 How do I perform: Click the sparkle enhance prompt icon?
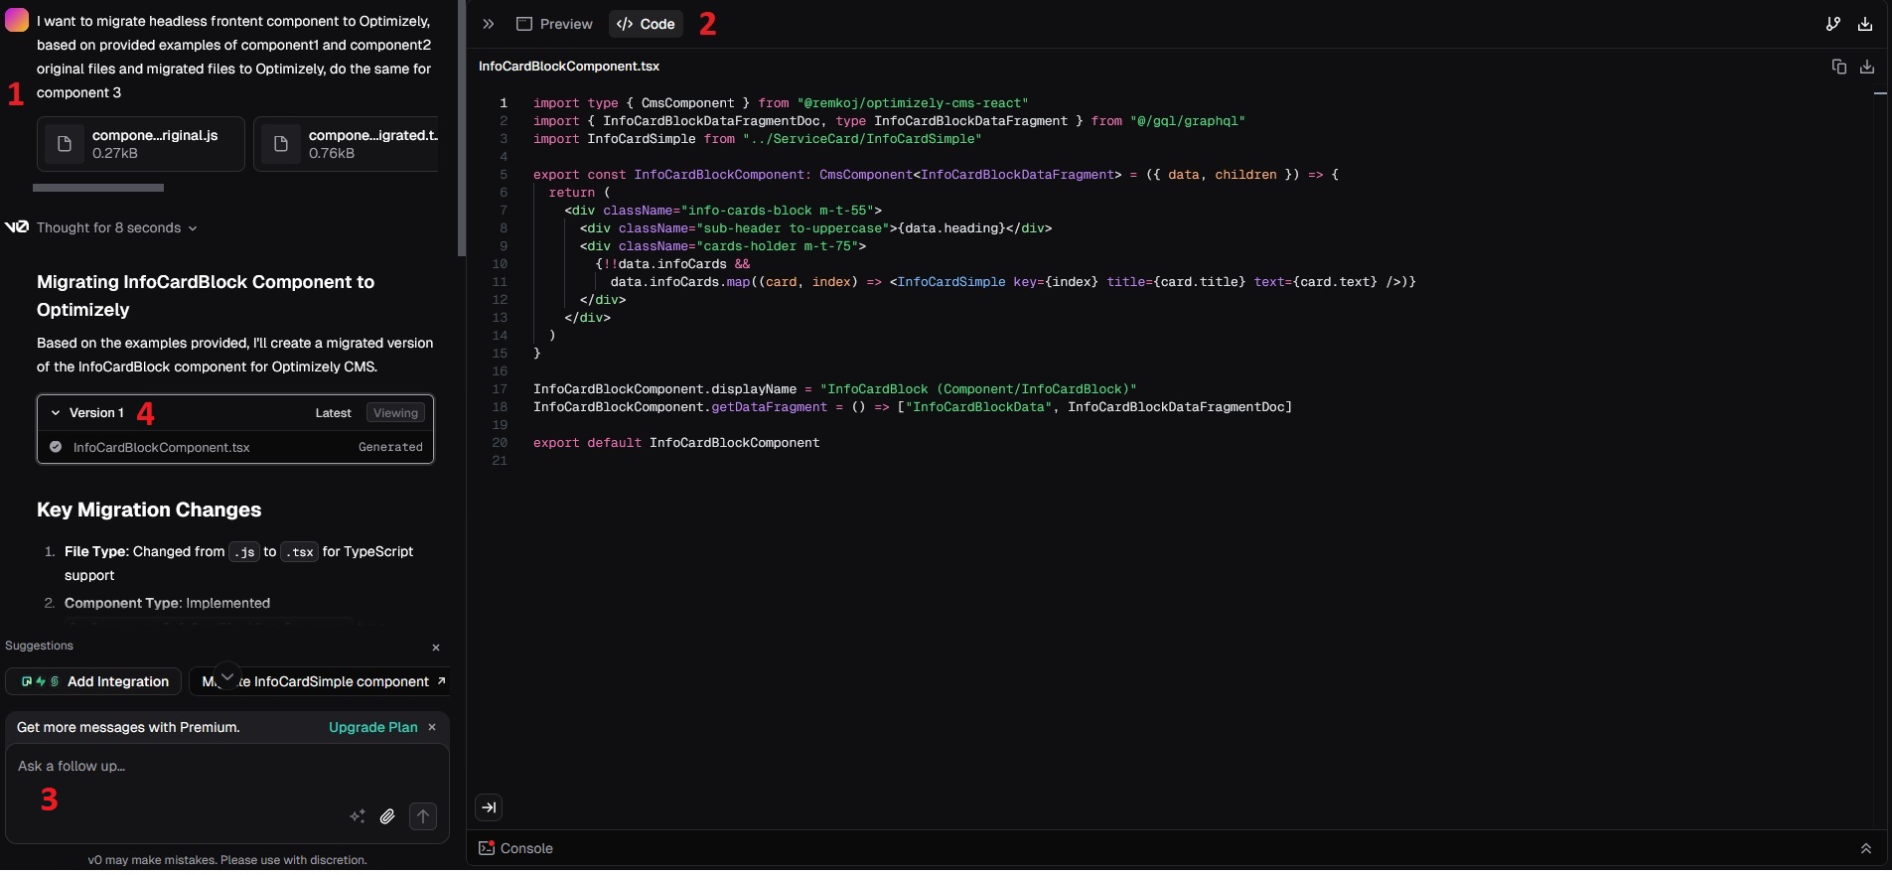(358, 816)
